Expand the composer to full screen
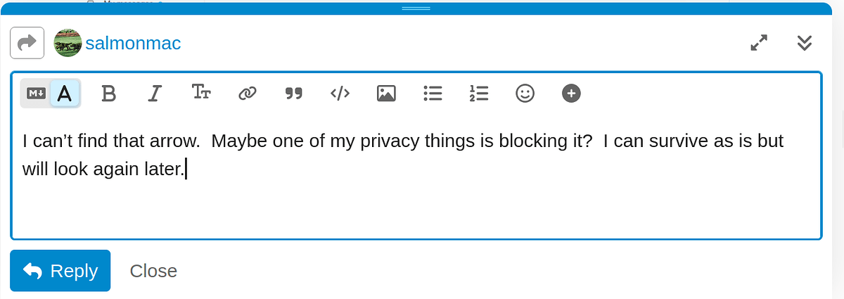 pyautogui.click(x=759, y=44)
